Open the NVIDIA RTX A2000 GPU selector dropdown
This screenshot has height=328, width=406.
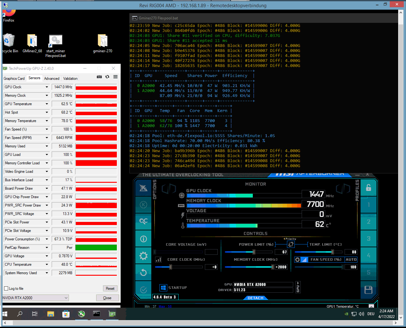(x=35, y=298)
